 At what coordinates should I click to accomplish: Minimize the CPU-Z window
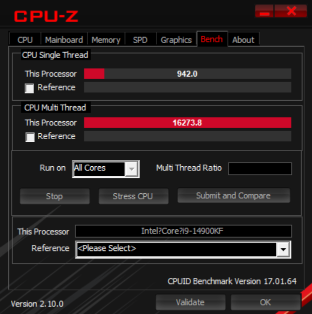[x=264, y=11]
